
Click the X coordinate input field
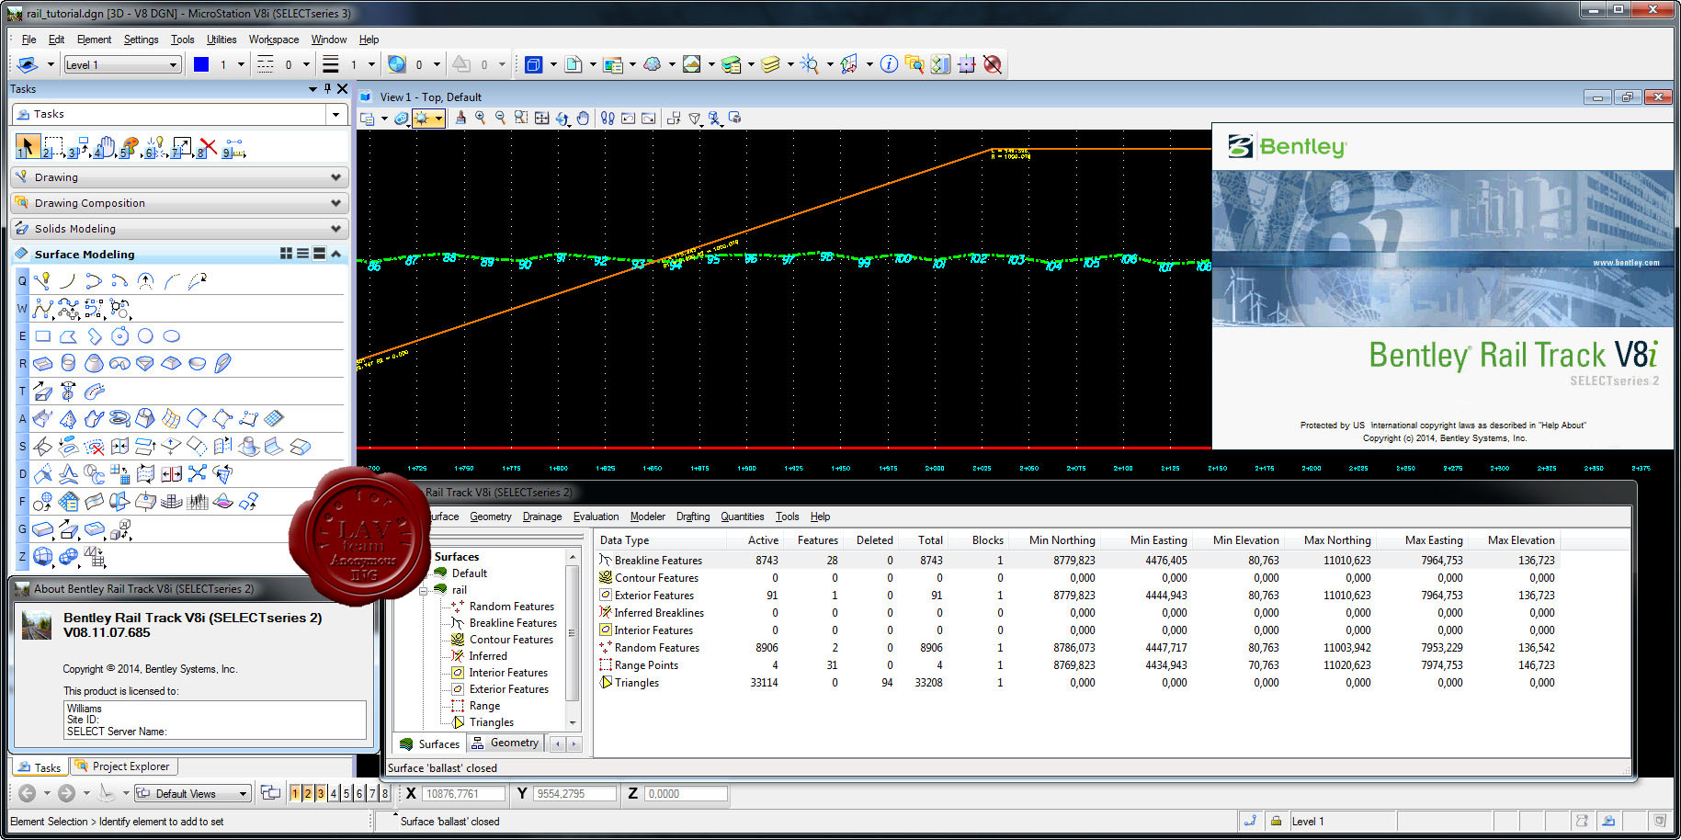(464, 793)
